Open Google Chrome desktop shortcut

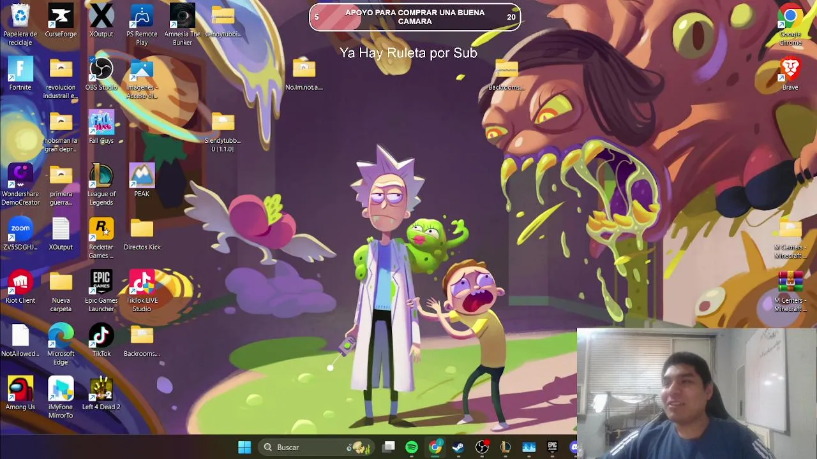coord(790,25)
